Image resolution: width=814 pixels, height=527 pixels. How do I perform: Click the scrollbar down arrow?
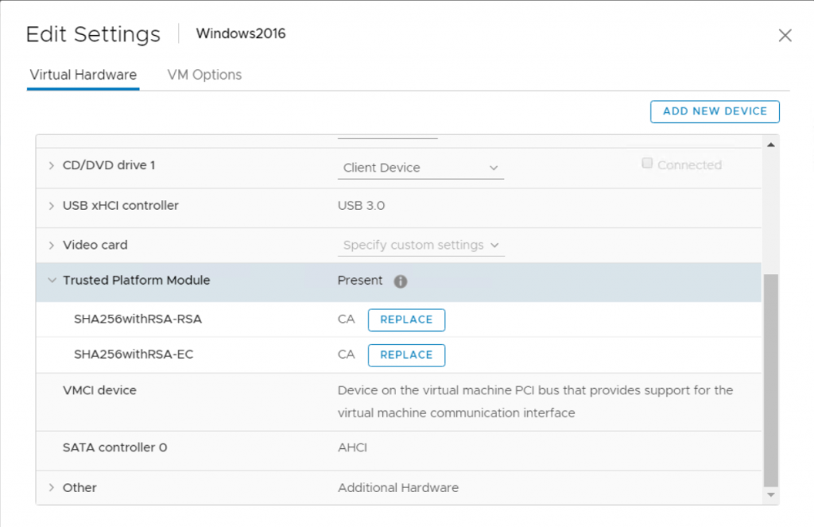pos(771,495)
